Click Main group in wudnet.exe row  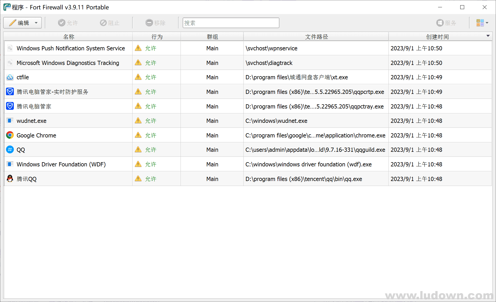(x=212, y=121)
